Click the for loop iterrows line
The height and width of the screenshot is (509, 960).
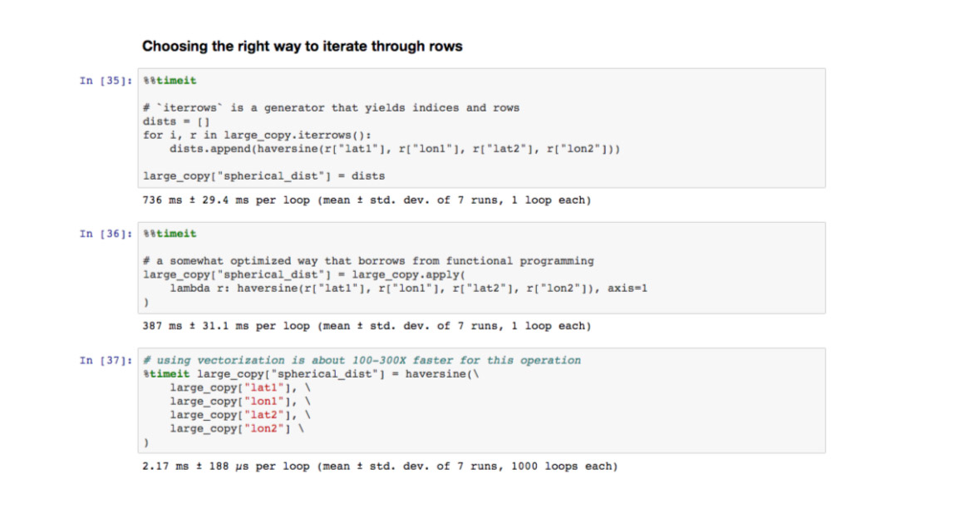pos(257,136)
